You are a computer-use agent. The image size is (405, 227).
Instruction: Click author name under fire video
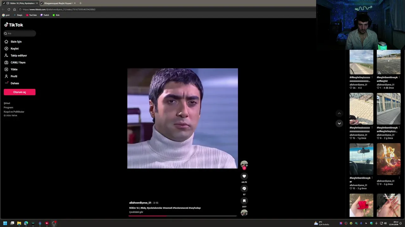[x=386, y=181]
